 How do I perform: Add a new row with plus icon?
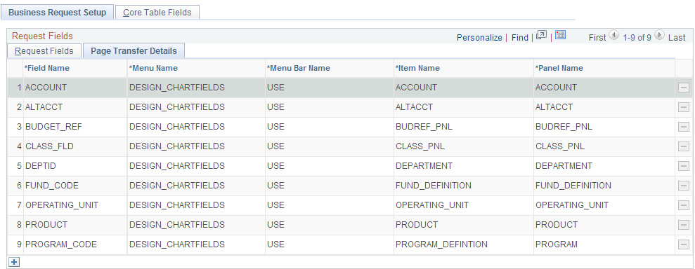14,262
